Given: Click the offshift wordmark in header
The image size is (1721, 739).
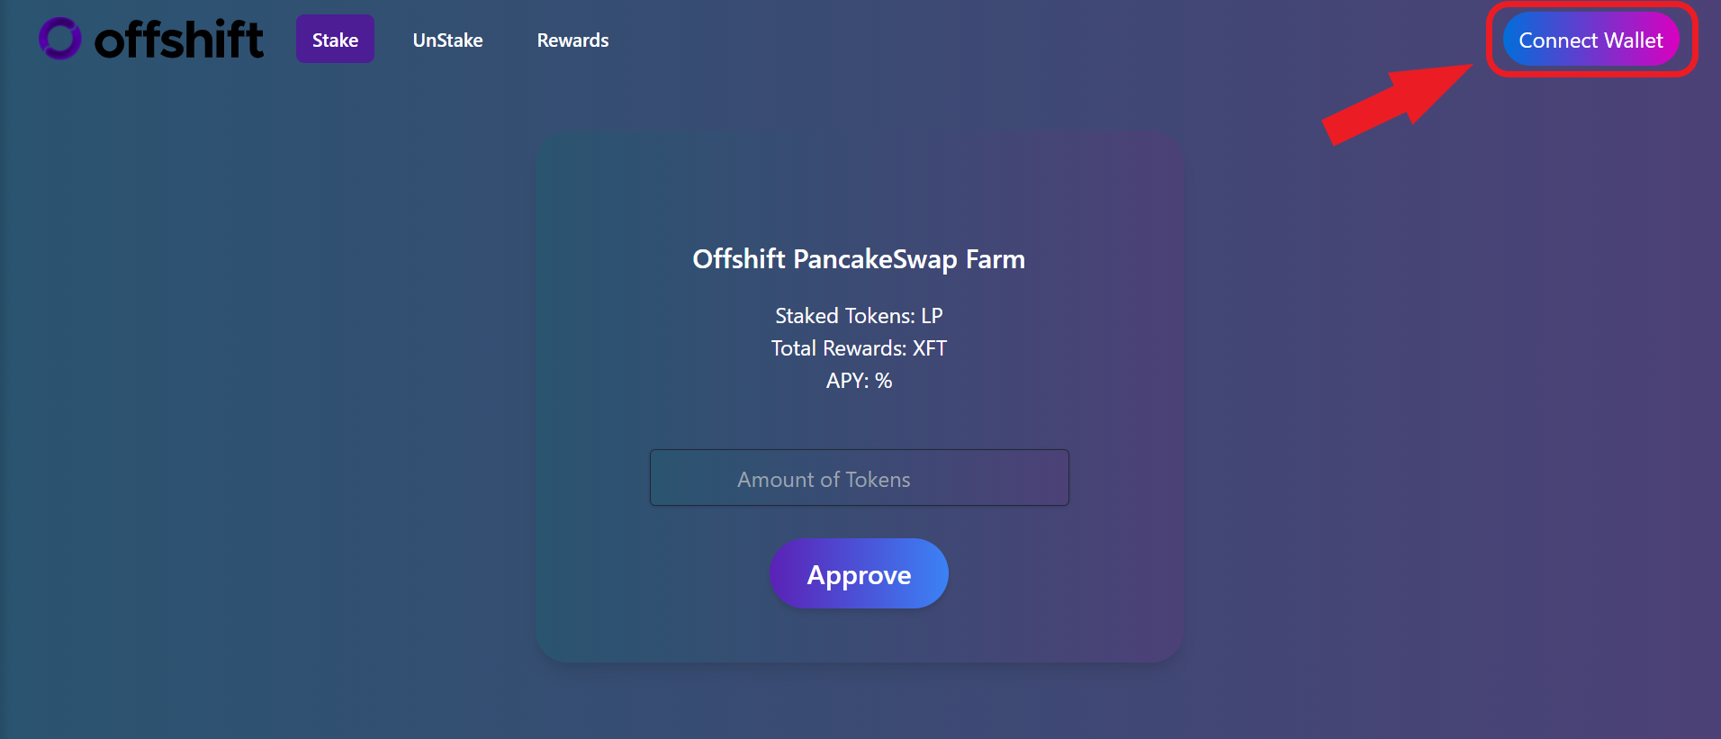Looking at the screenshot, I should pos(179,39).
